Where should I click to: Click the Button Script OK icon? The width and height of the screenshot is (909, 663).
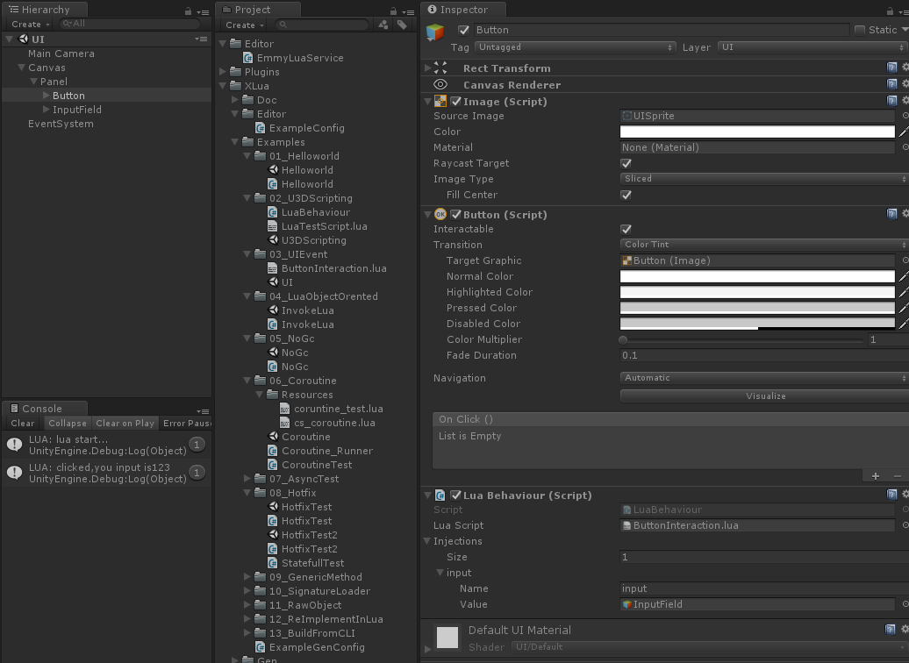440,214
